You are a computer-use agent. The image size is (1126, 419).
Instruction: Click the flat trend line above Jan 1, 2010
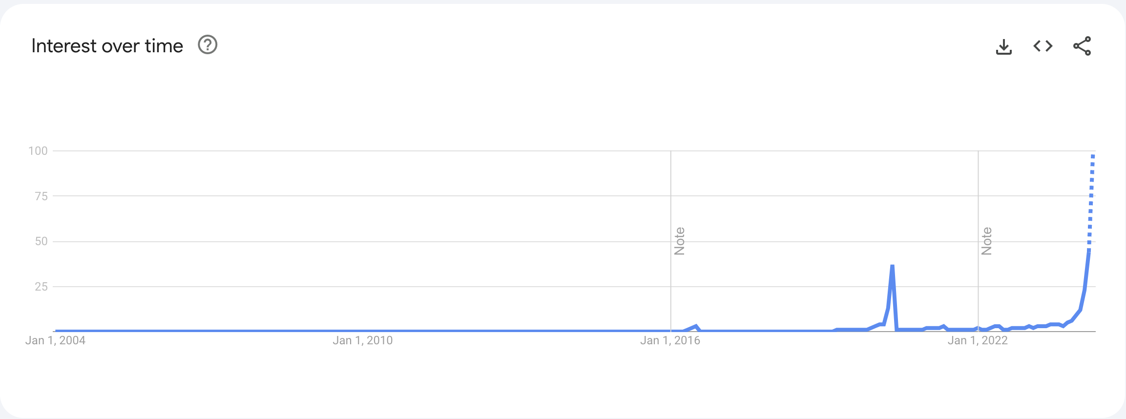(363, 331)
